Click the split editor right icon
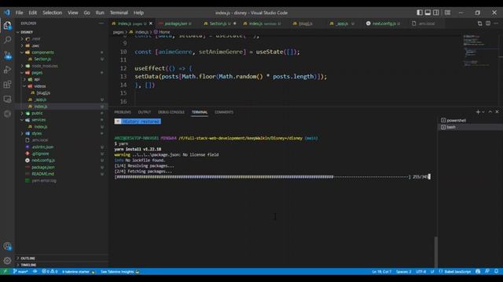This screenshot has height=282, width=503. (488, 23)
